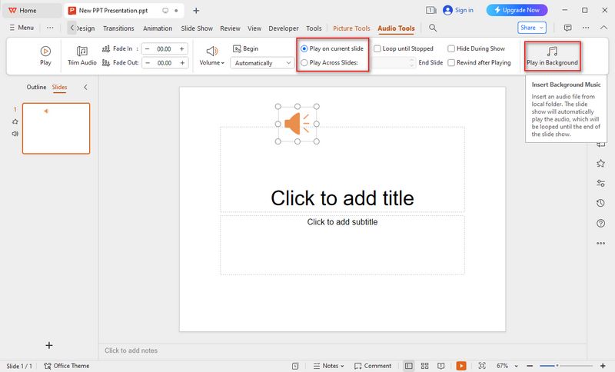Zoom in with the status bar plus
The height and width of the screenshot is (372, 615).
point(603,366)
